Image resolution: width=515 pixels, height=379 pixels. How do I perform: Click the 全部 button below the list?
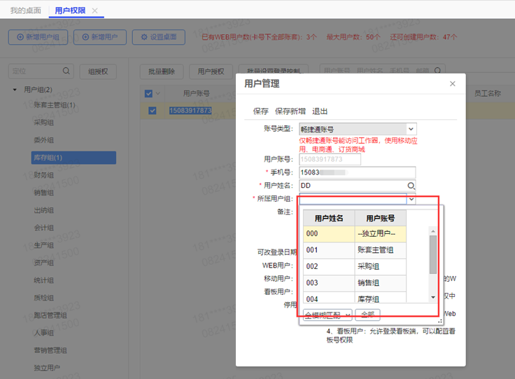click(367, 315)
